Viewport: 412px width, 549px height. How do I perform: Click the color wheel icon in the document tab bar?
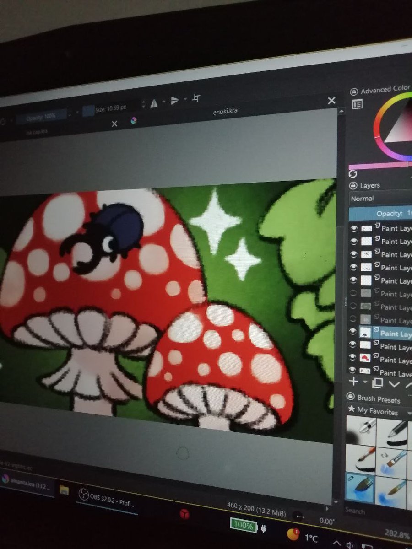pos(133,122)
